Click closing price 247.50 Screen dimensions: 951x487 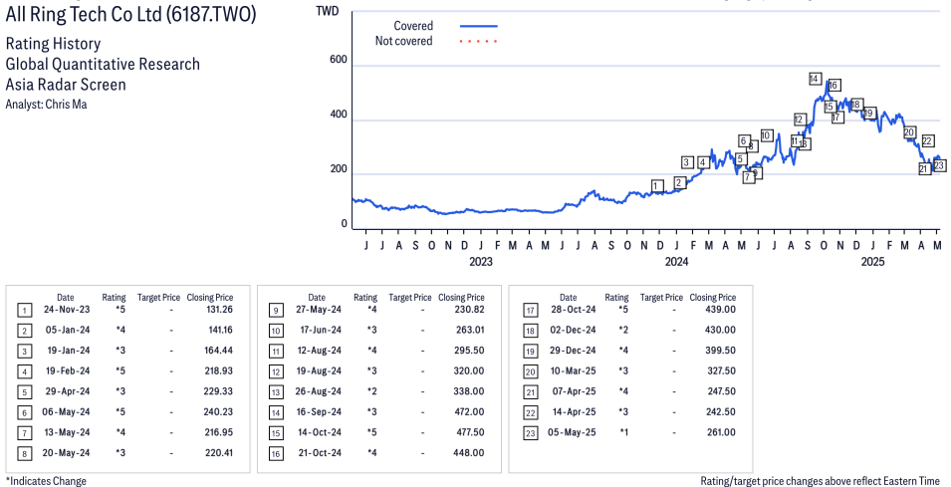[721, 391]
